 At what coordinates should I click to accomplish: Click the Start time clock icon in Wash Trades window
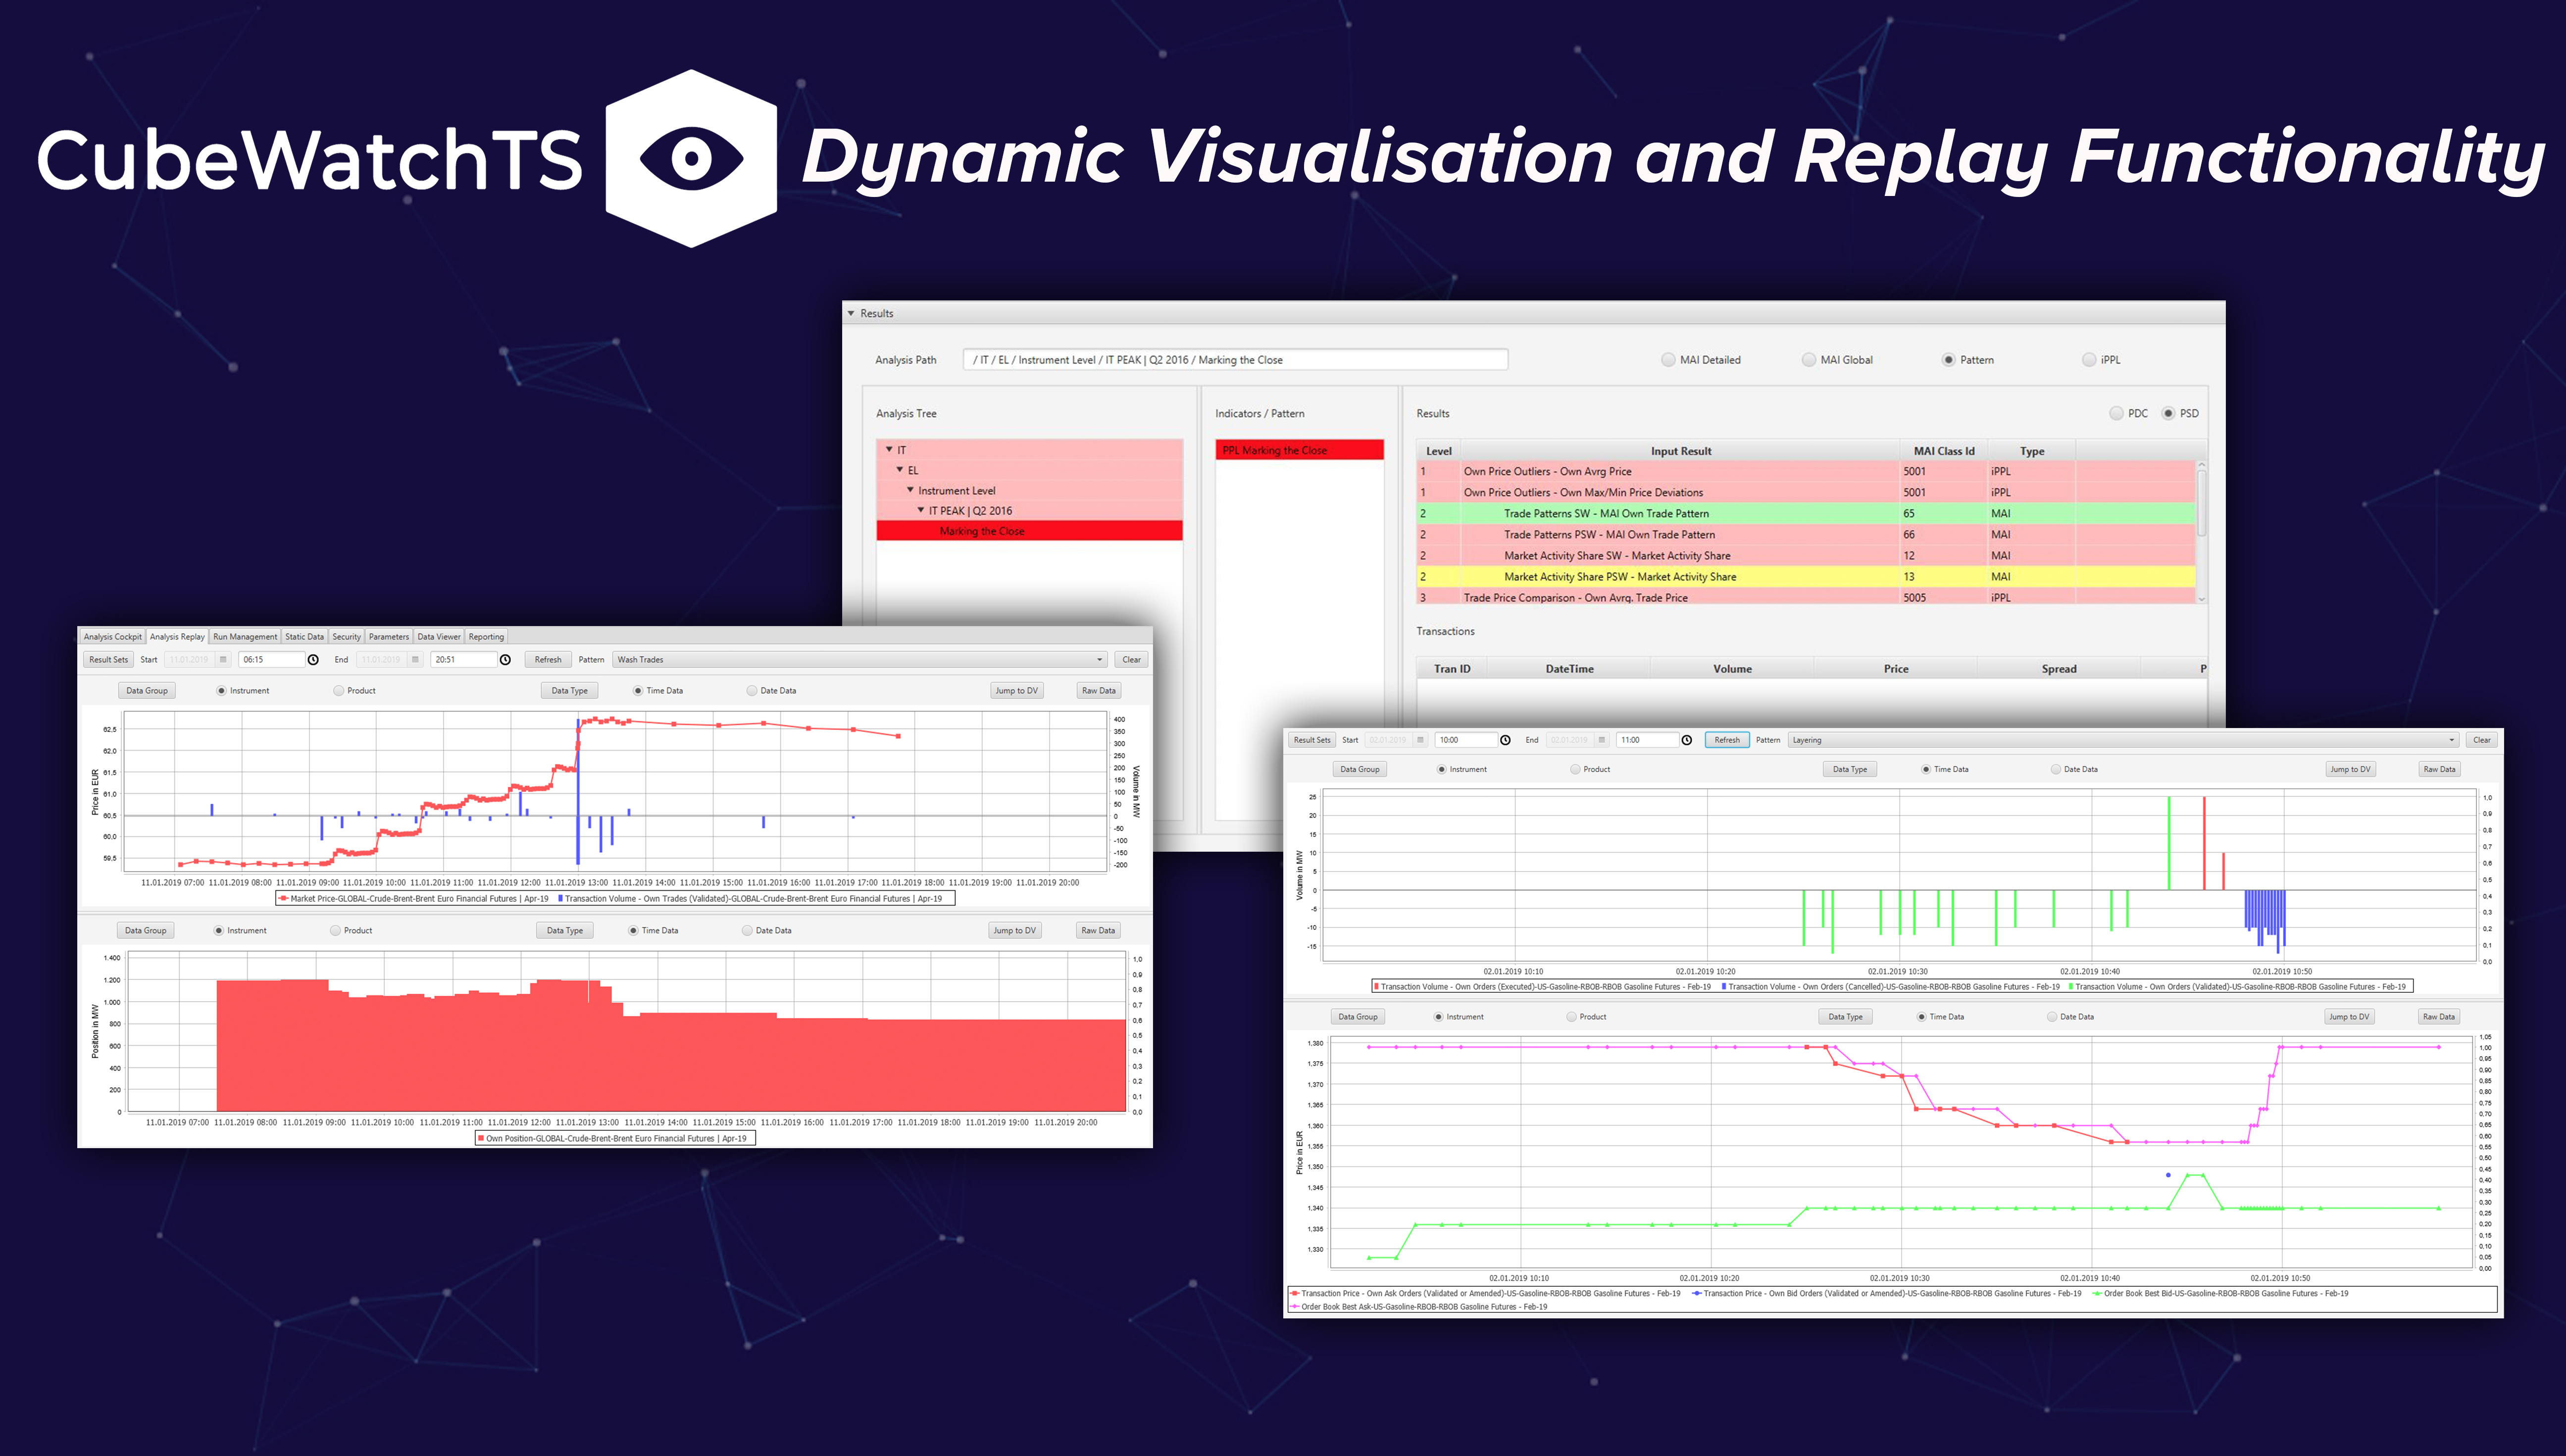click(313, 660)
